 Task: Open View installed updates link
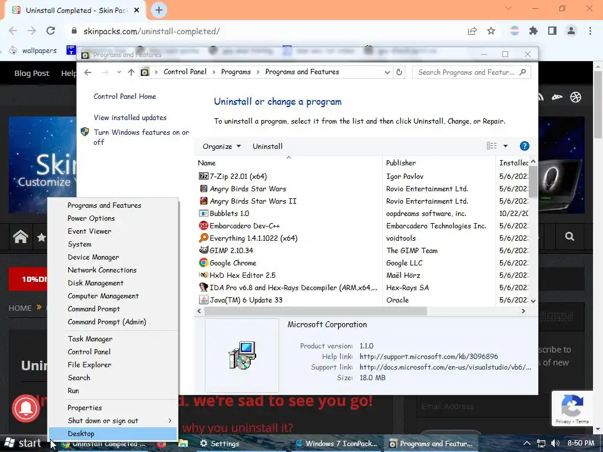pos(130,118)
